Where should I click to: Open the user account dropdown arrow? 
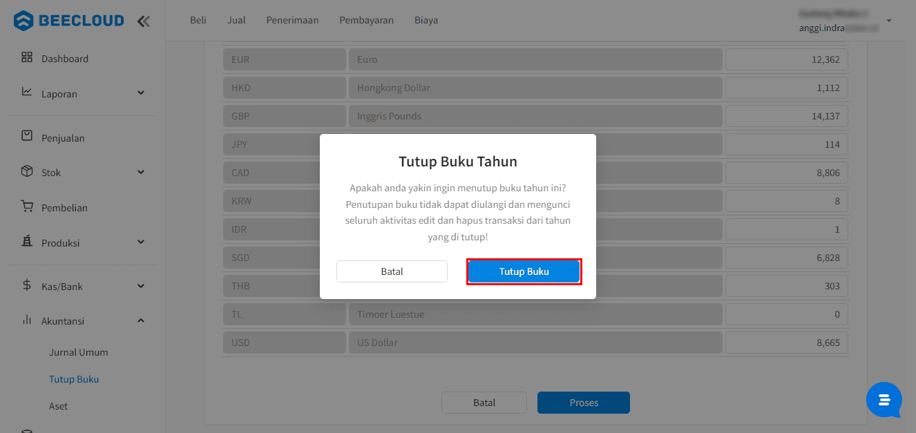click(889, 20)
